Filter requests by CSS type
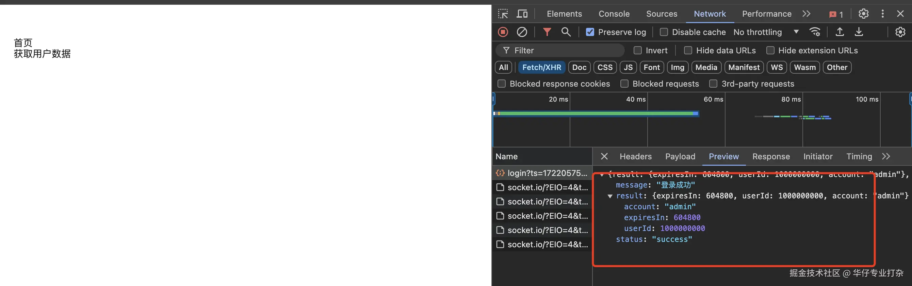The image size is (912, 286). (605, 67)
